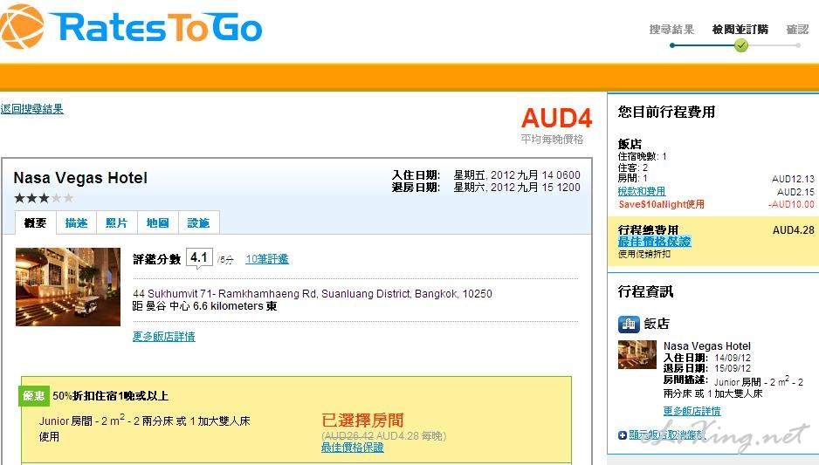Screen dimensions: 819x465
Task: Click the sidebar 15/09/12 check-out date
Action: (x=733, y=368)
